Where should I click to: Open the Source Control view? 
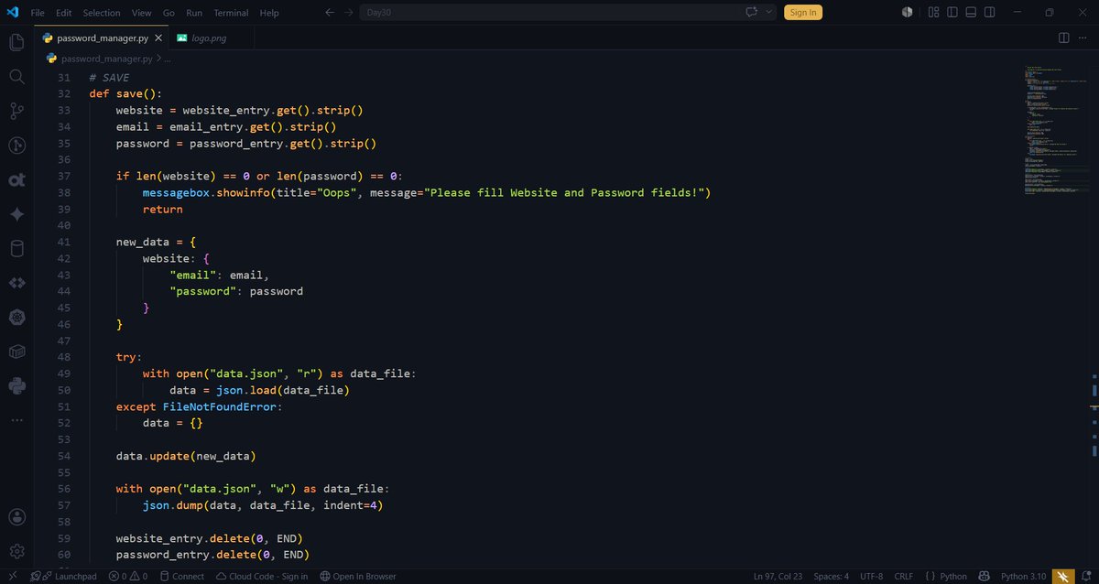point(16,111)
